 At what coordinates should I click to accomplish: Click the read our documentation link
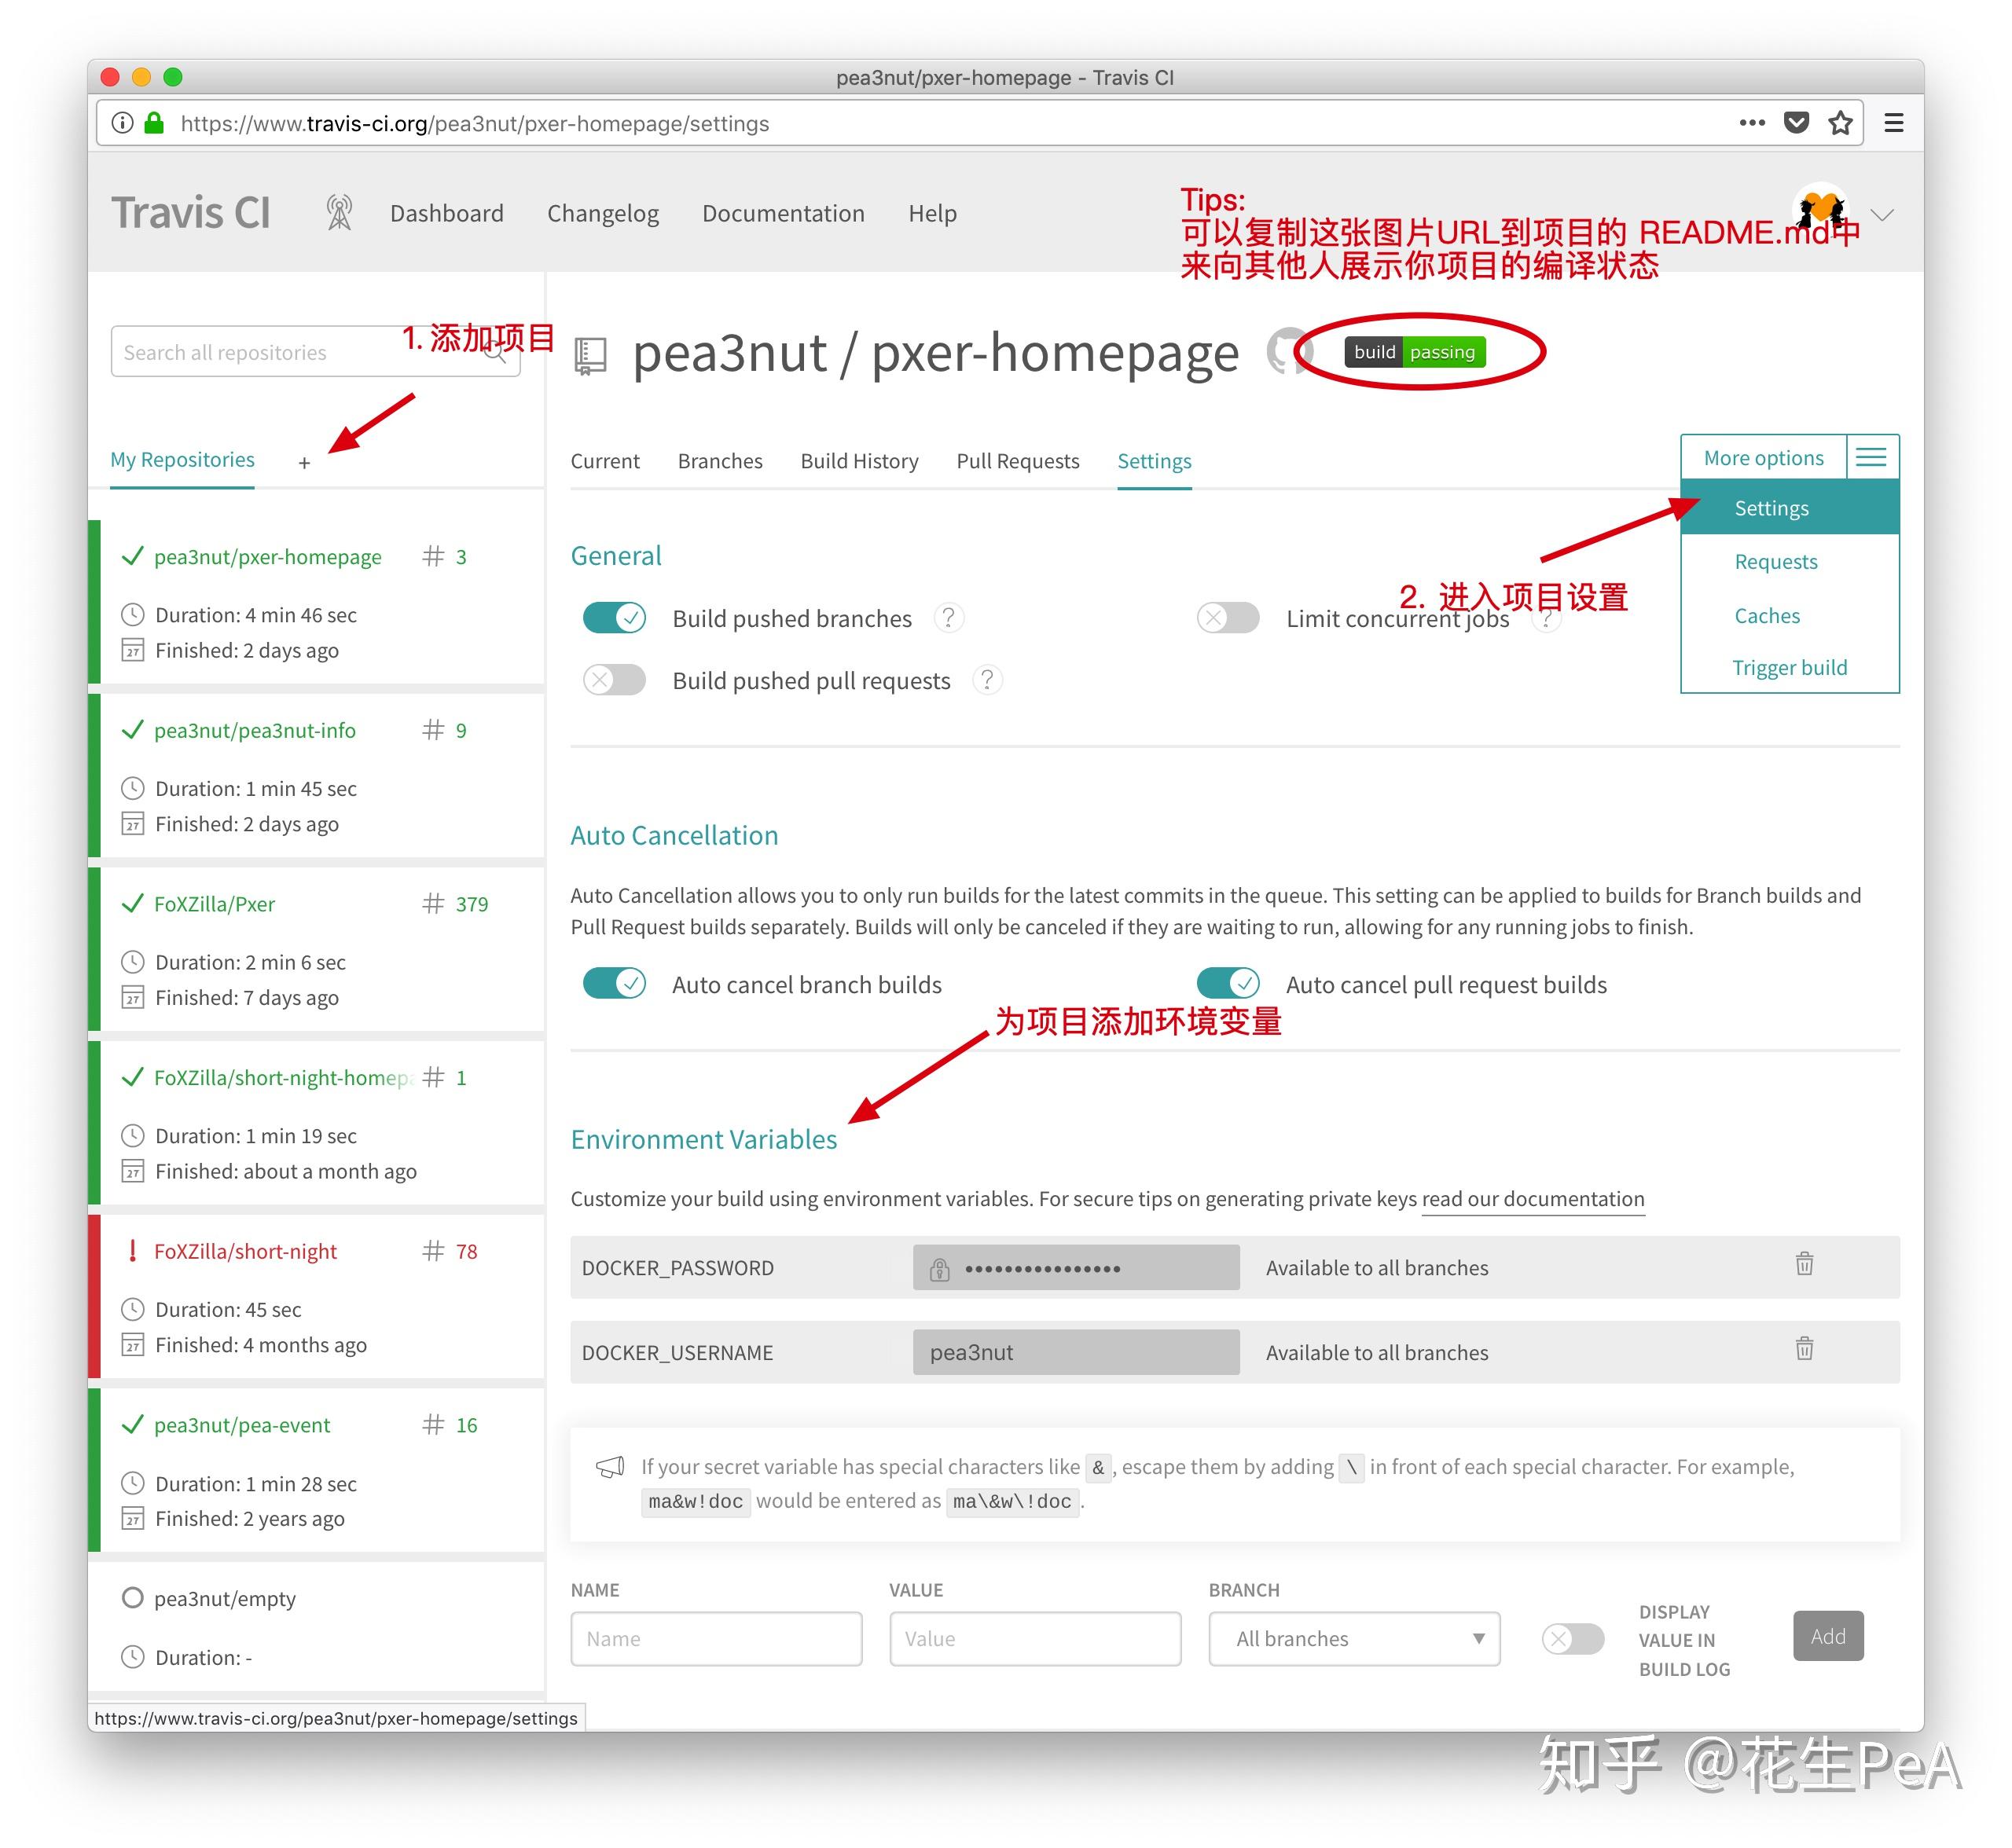point(1533,1199)
